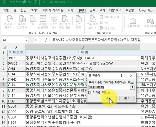The width and height of the screenshot is (156, 127).
Task: Click Refresh All (모두 새로 고침)
Action: tap(92, 22)
